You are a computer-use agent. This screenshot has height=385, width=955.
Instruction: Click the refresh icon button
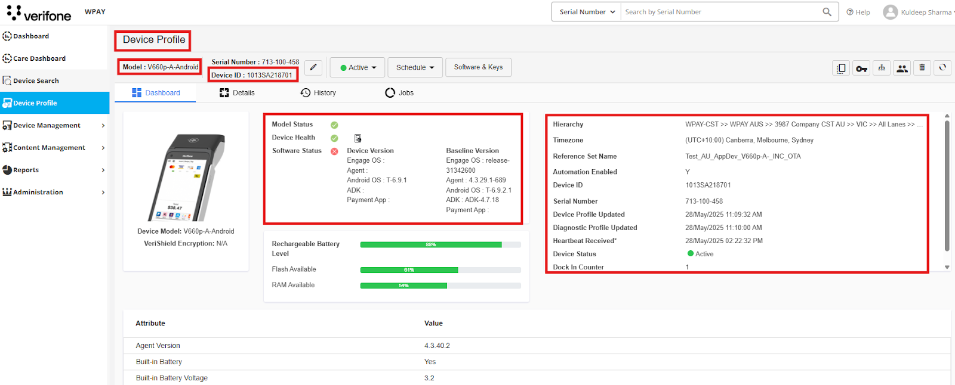pos(942,68)
